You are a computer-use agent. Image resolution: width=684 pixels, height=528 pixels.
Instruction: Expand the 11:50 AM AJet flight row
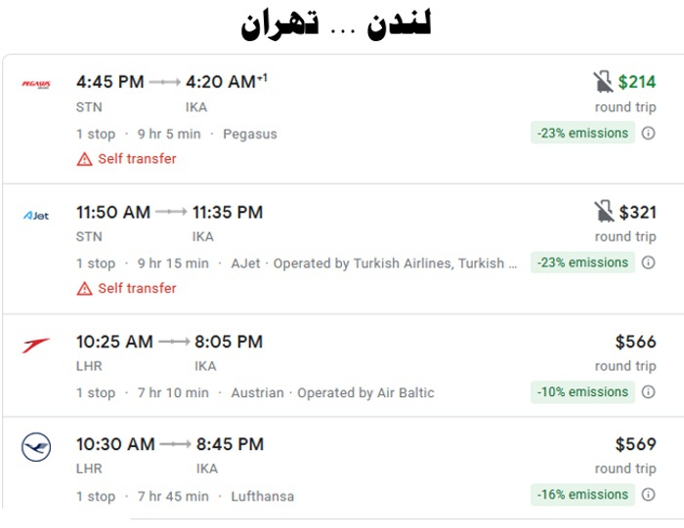(343, 249)
